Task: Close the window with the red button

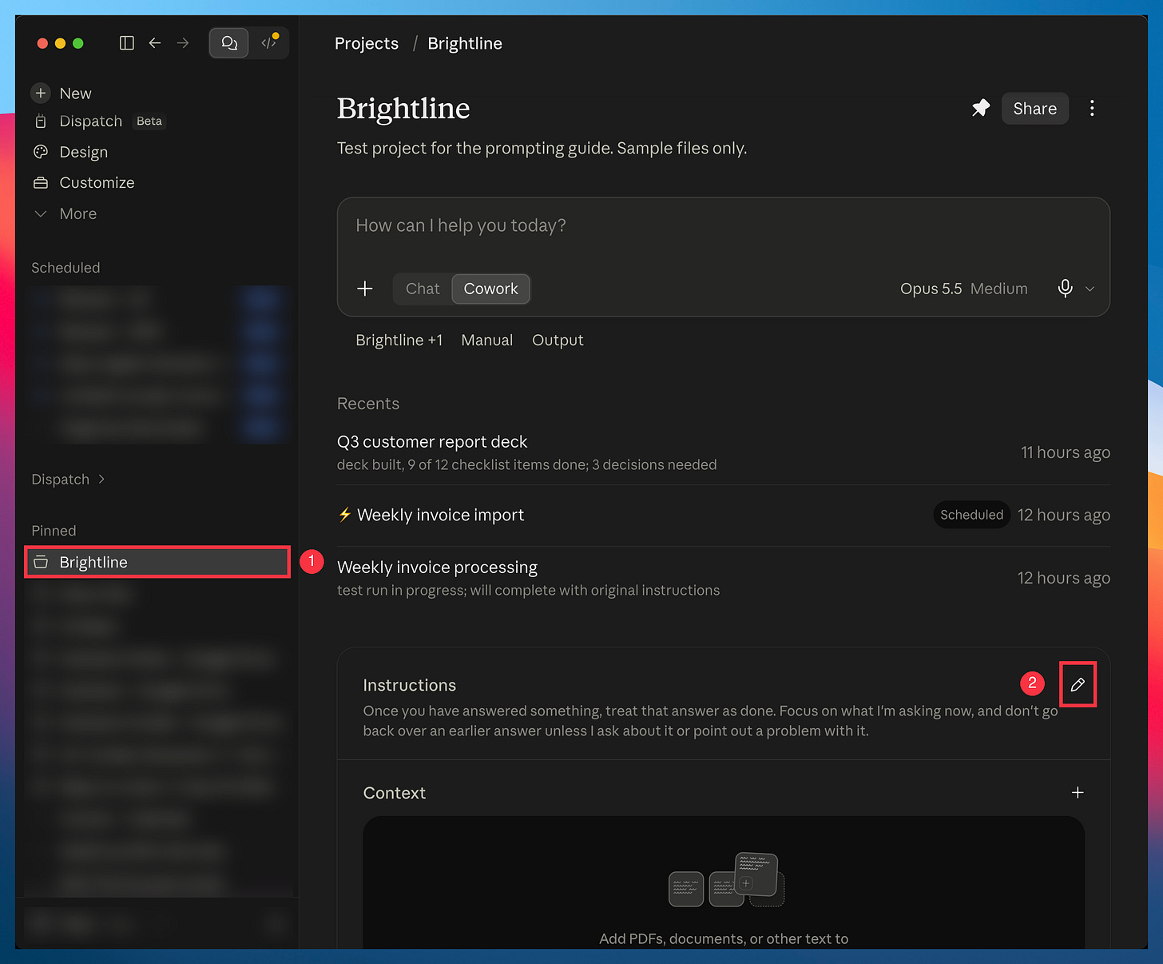Action: tap(42, 43)
